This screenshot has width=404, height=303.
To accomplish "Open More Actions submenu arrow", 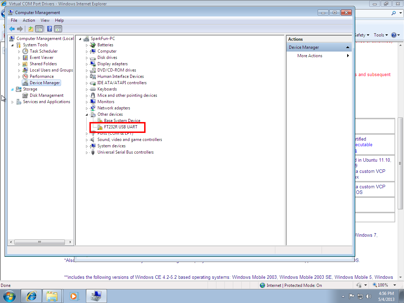I will coord(348,56).
